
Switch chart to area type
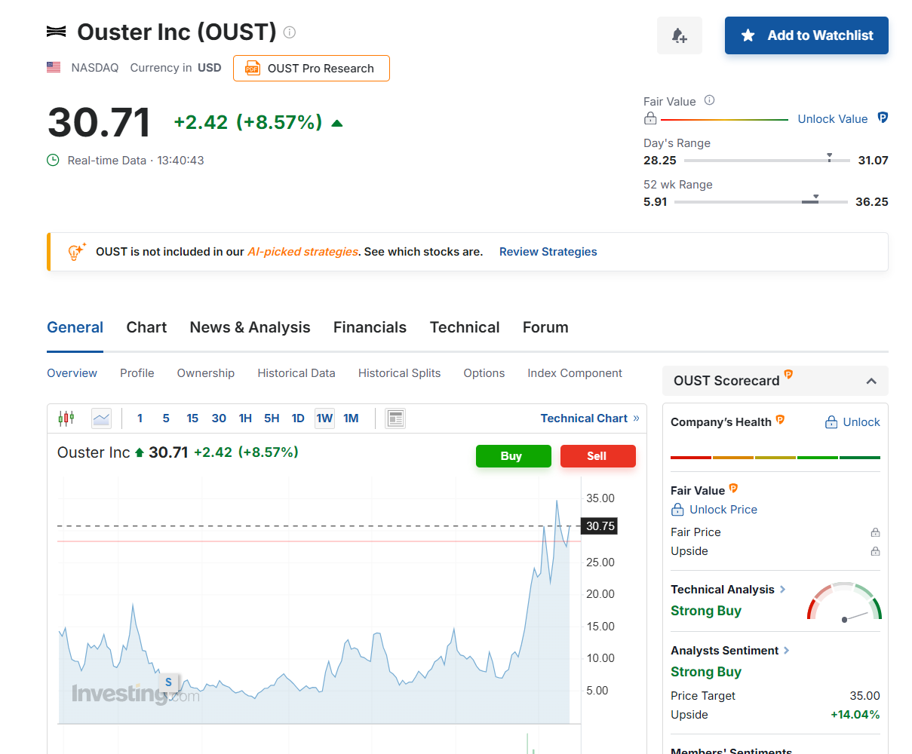(101, 418)
